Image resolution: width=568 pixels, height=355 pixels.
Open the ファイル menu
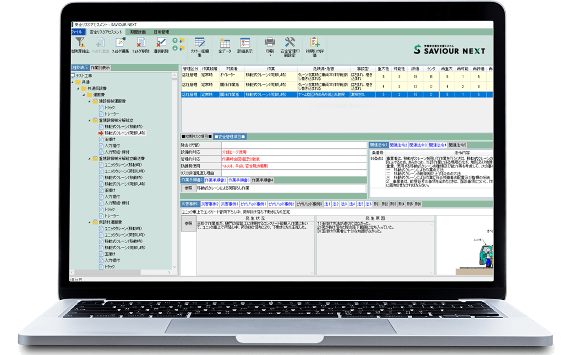tap(77, 33)
